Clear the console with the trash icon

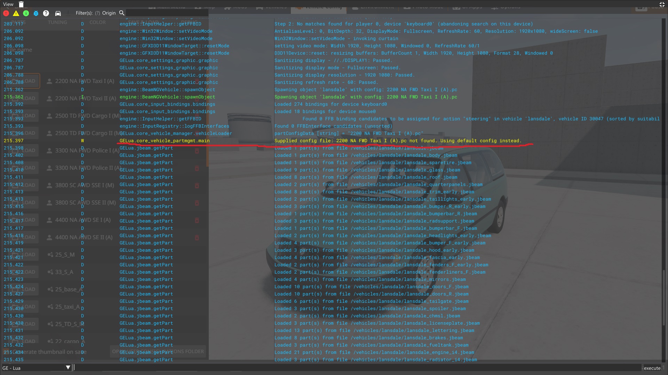pos(21,4)
